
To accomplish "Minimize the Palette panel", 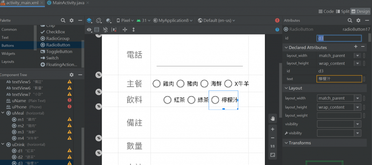I will (80, 21).
